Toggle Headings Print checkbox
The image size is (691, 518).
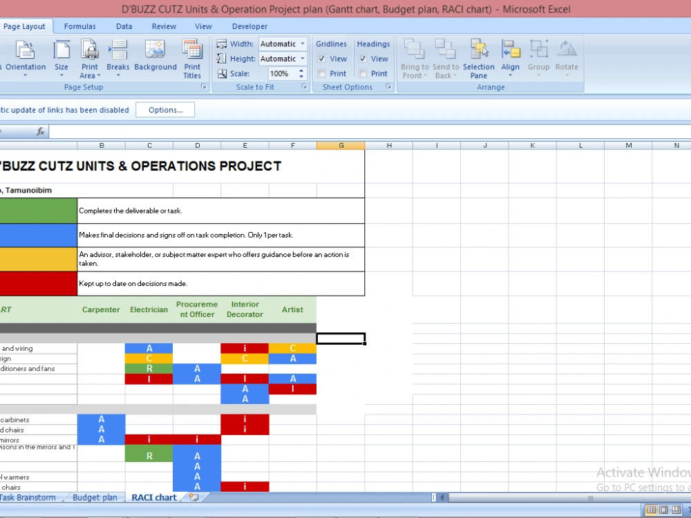pyautogui.click(x=363, y=74)
